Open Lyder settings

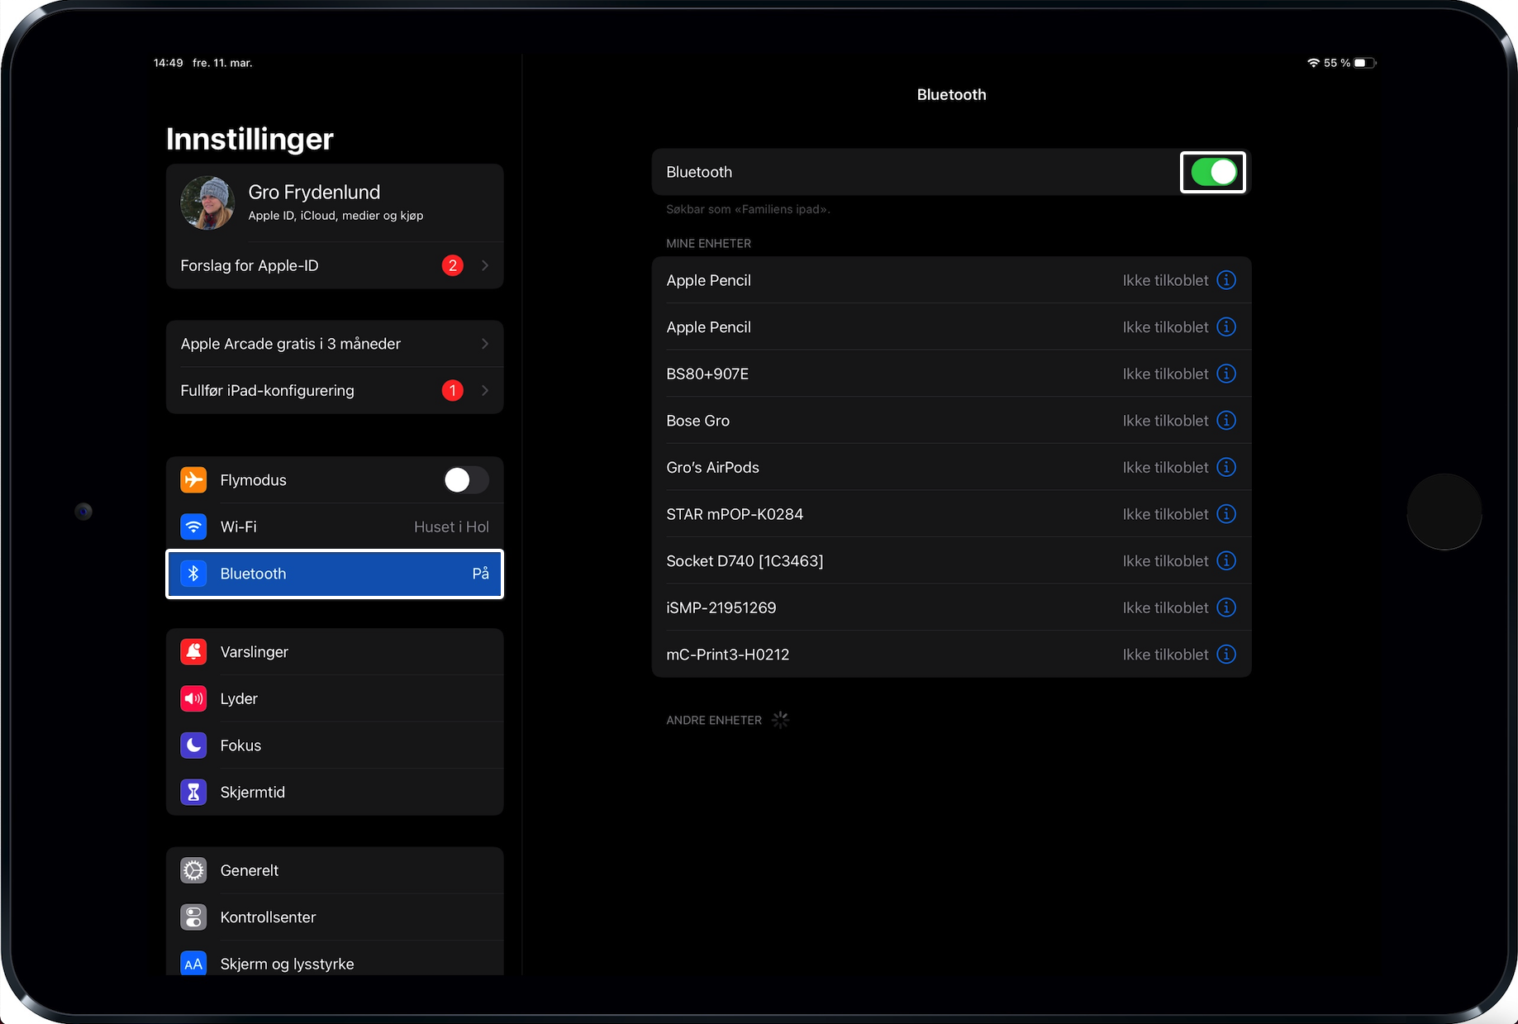point(335,698)
